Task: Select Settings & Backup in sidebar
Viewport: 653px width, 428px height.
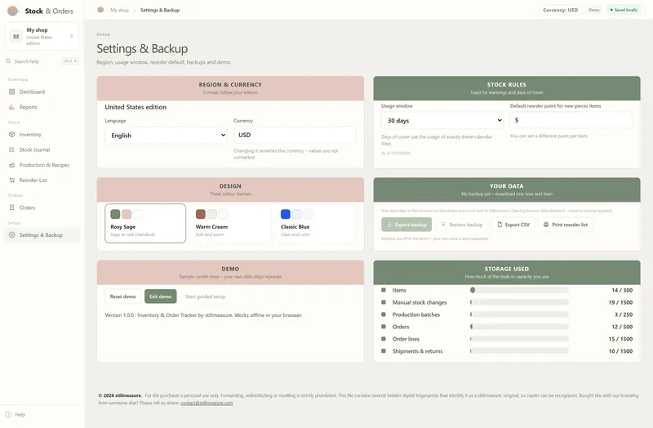Action: 42,235
